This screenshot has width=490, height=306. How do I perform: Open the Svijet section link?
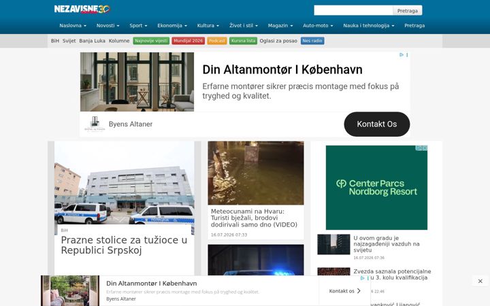[x=69, y=41]
